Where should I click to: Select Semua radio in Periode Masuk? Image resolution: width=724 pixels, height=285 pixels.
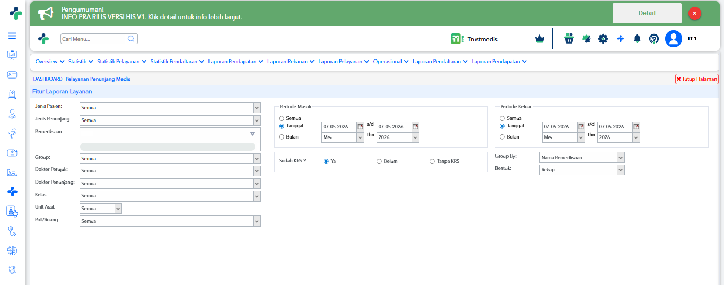point(282,118)
